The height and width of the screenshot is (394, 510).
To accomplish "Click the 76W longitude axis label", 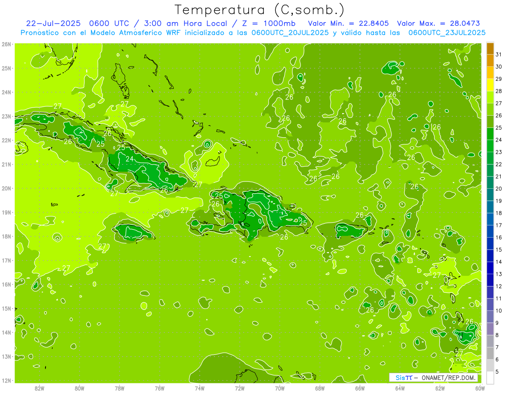I will tap(159, 388).
